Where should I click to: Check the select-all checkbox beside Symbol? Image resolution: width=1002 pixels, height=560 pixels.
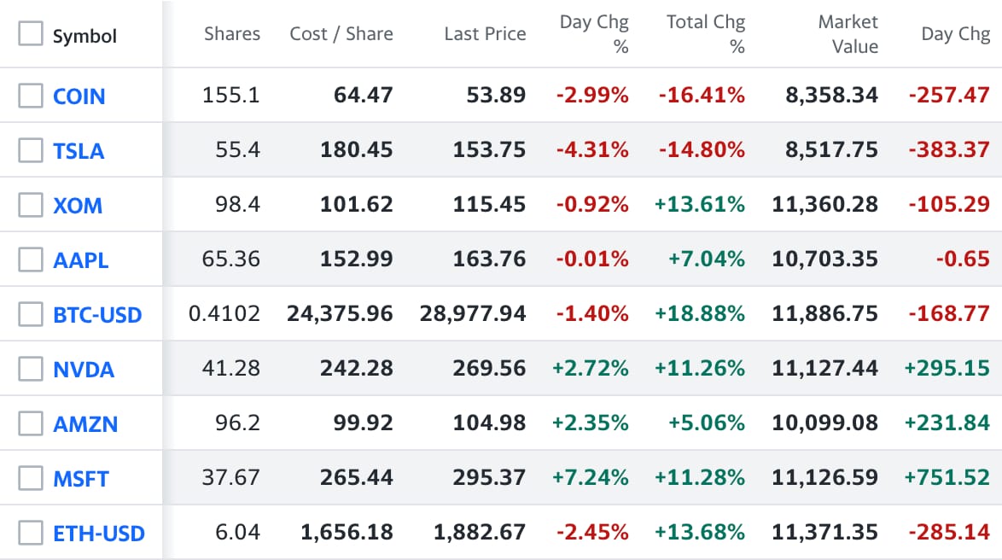point(31,34)
